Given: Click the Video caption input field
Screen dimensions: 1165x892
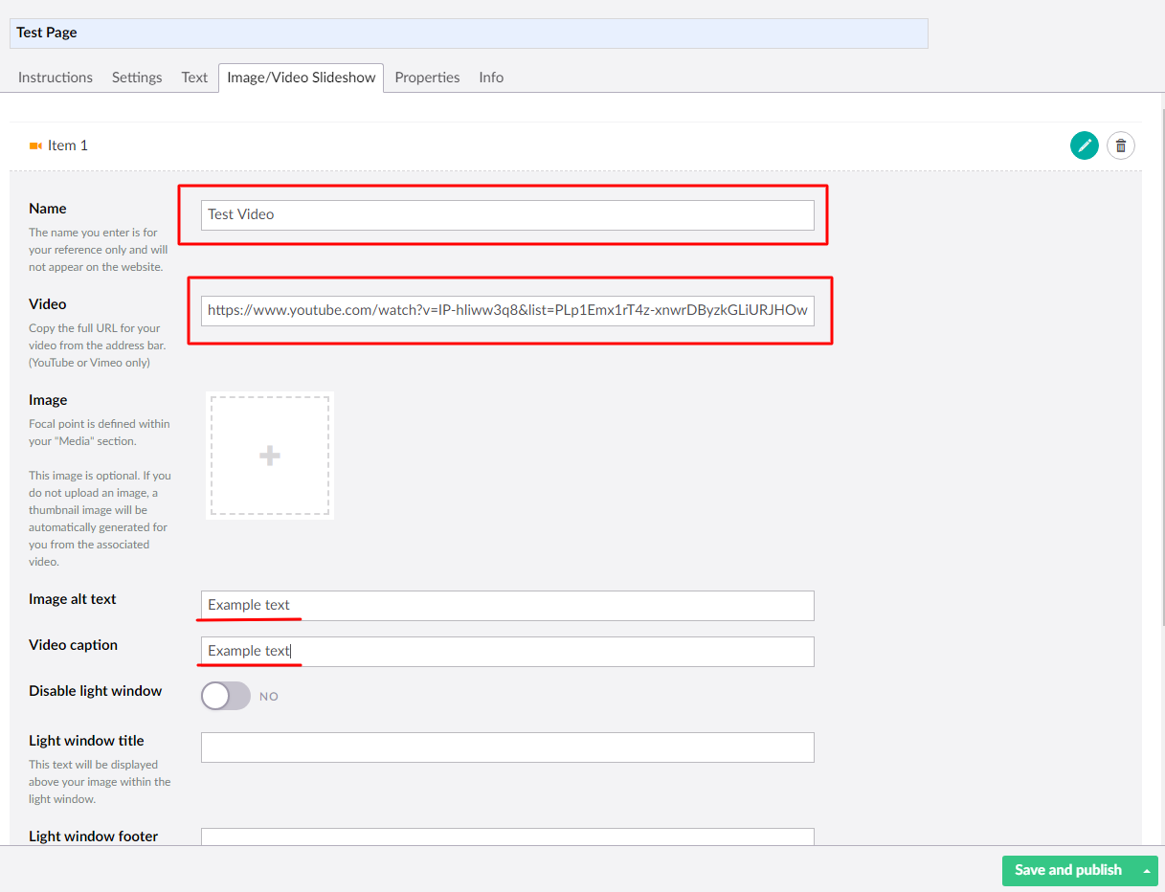Looking at the screenshot, I should point(507,651).
